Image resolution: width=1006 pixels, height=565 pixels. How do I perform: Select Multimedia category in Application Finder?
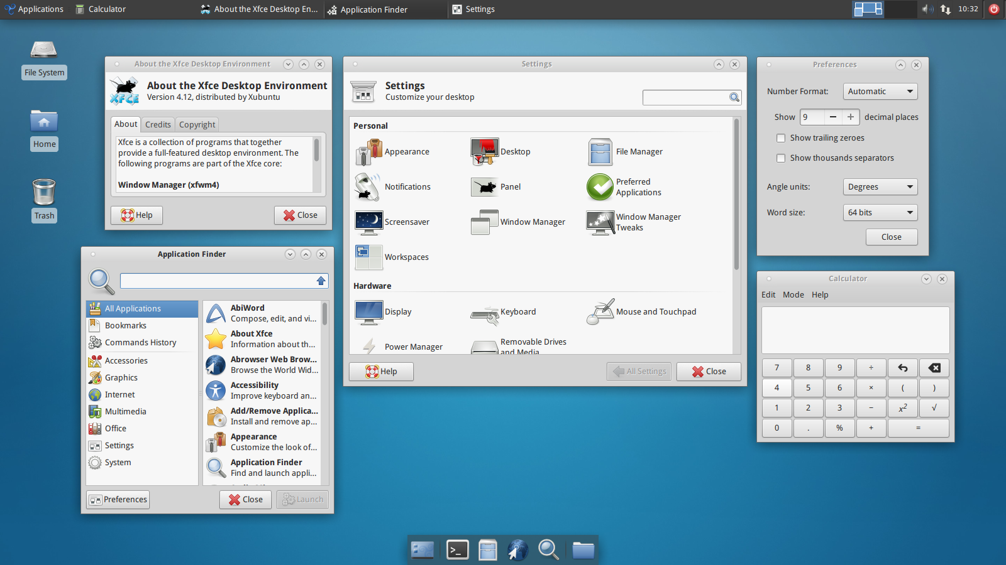[x=141, y=412]
